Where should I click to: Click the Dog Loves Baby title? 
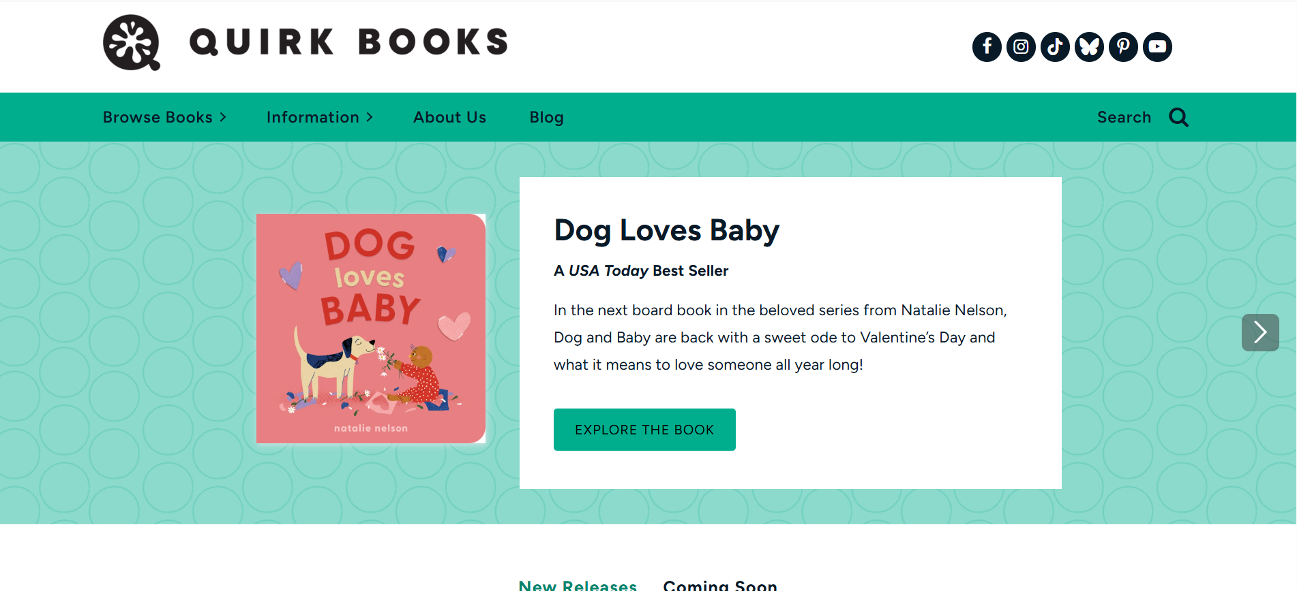666,230
